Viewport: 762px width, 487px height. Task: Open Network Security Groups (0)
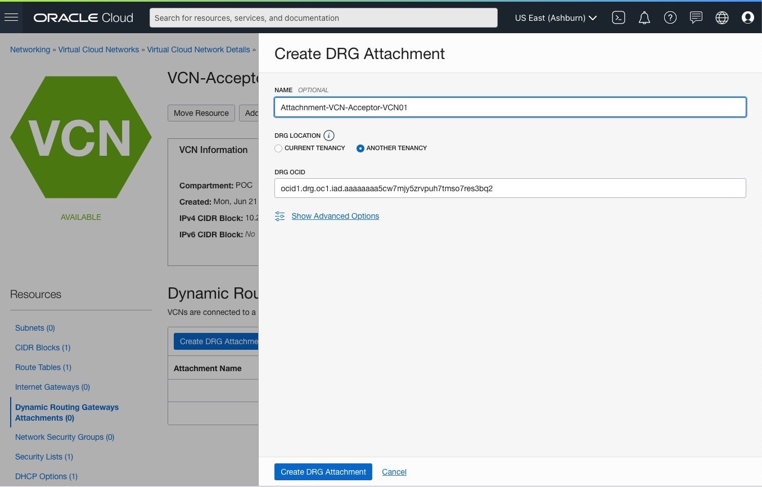click(65, 437)
